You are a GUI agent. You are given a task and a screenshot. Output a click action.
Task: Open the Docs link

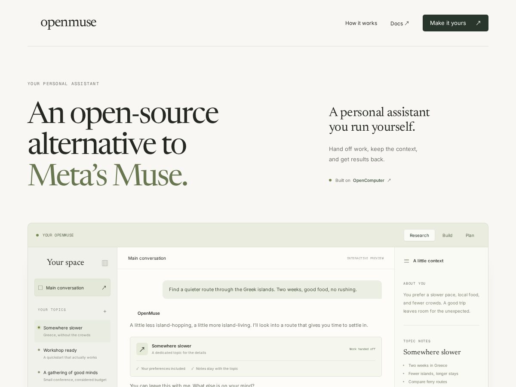[x=399, y=23]
